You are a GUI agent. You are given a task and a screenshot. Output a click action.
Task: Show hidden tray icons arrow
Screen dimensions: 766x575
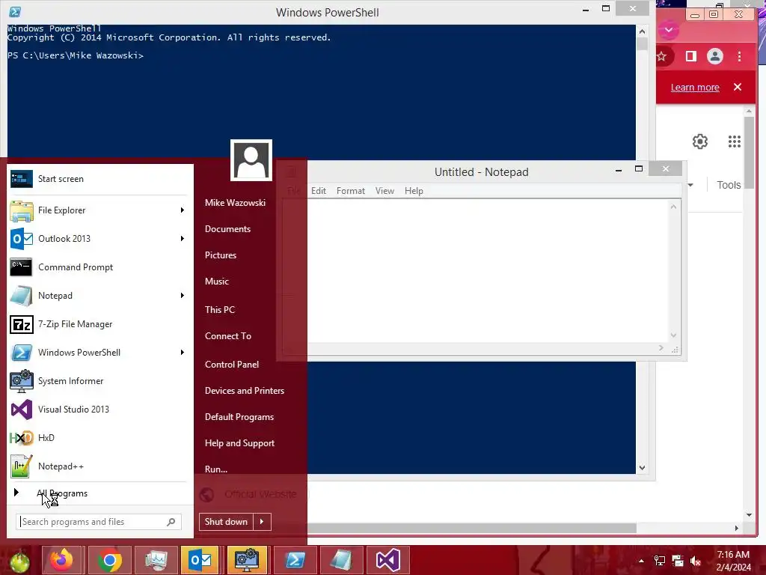[x=641, y=561]
